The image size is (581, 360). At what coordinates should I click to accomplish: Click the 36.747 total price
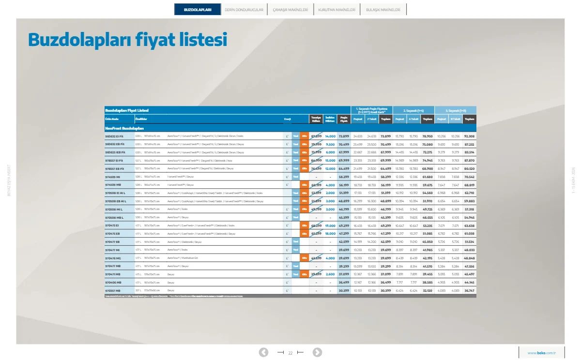click(470, 291)
